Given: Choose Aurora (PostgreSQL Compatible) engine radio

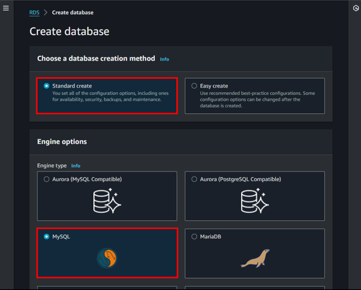Looking at the screenshot, I should tap(194, 179).
